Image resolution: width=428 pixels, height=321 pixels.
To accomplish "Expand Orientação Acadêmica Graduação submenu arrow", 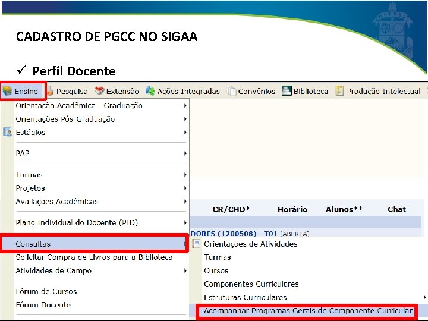I will pos(185,105).
